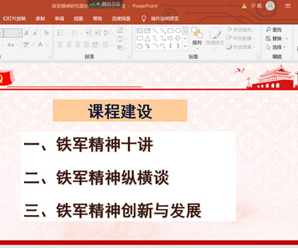Select the 课程建设 title text box
The height and width of the screenshot is (248, 298).
[120, 111]
